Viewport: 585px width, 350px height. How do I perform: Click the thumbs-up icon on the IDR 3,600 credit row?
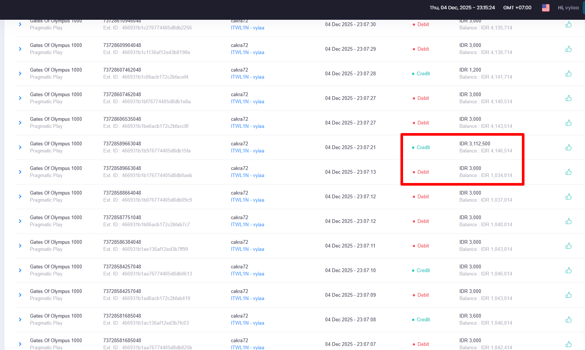(568, 319)
